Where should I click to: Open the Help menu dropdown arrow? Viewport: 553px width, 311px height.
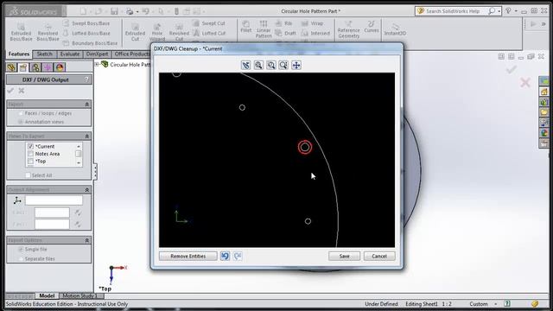point(516,11)
